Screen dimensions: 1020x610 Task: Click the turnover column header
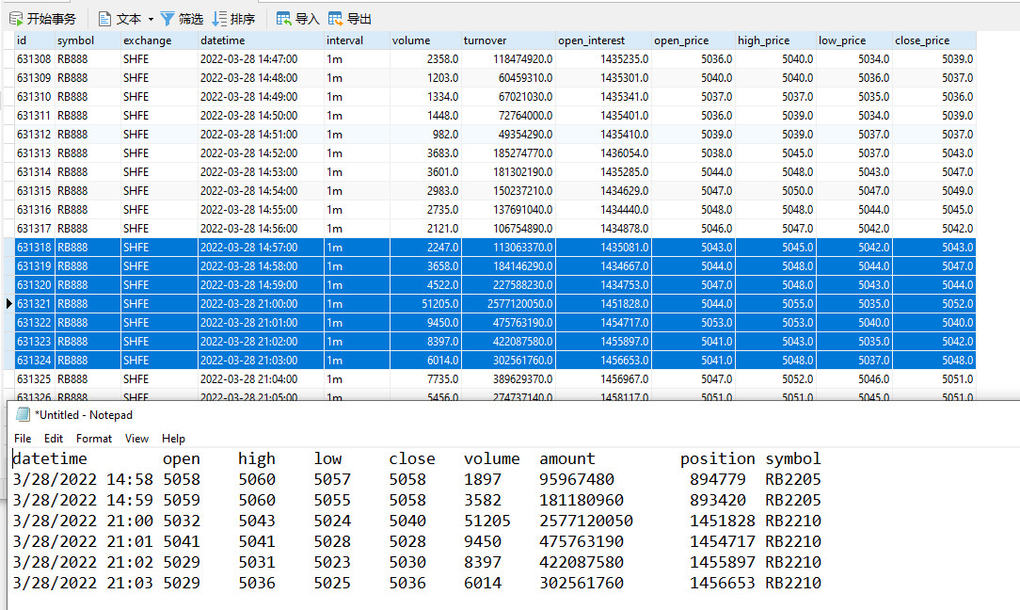pyautogui.click(x=508, y=40)
